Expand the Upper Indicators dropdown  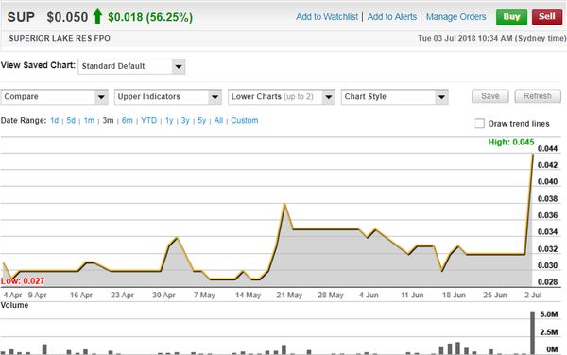tap(168, 97)
